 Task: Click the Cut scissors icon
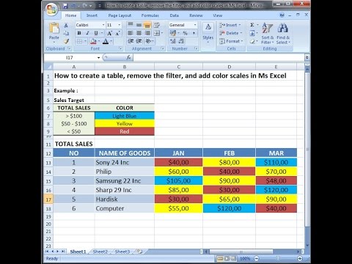tap(66, 25)
